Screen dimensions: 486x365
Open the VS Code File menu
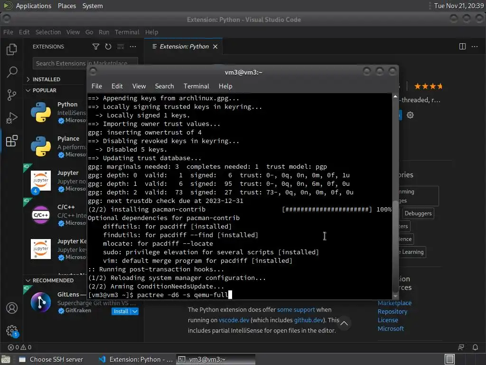pyautogui.click(x=8, y=32)
